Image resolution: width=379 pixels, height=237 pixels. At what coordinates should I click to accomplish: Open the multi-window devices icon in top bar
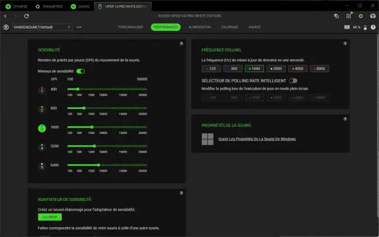336,16
